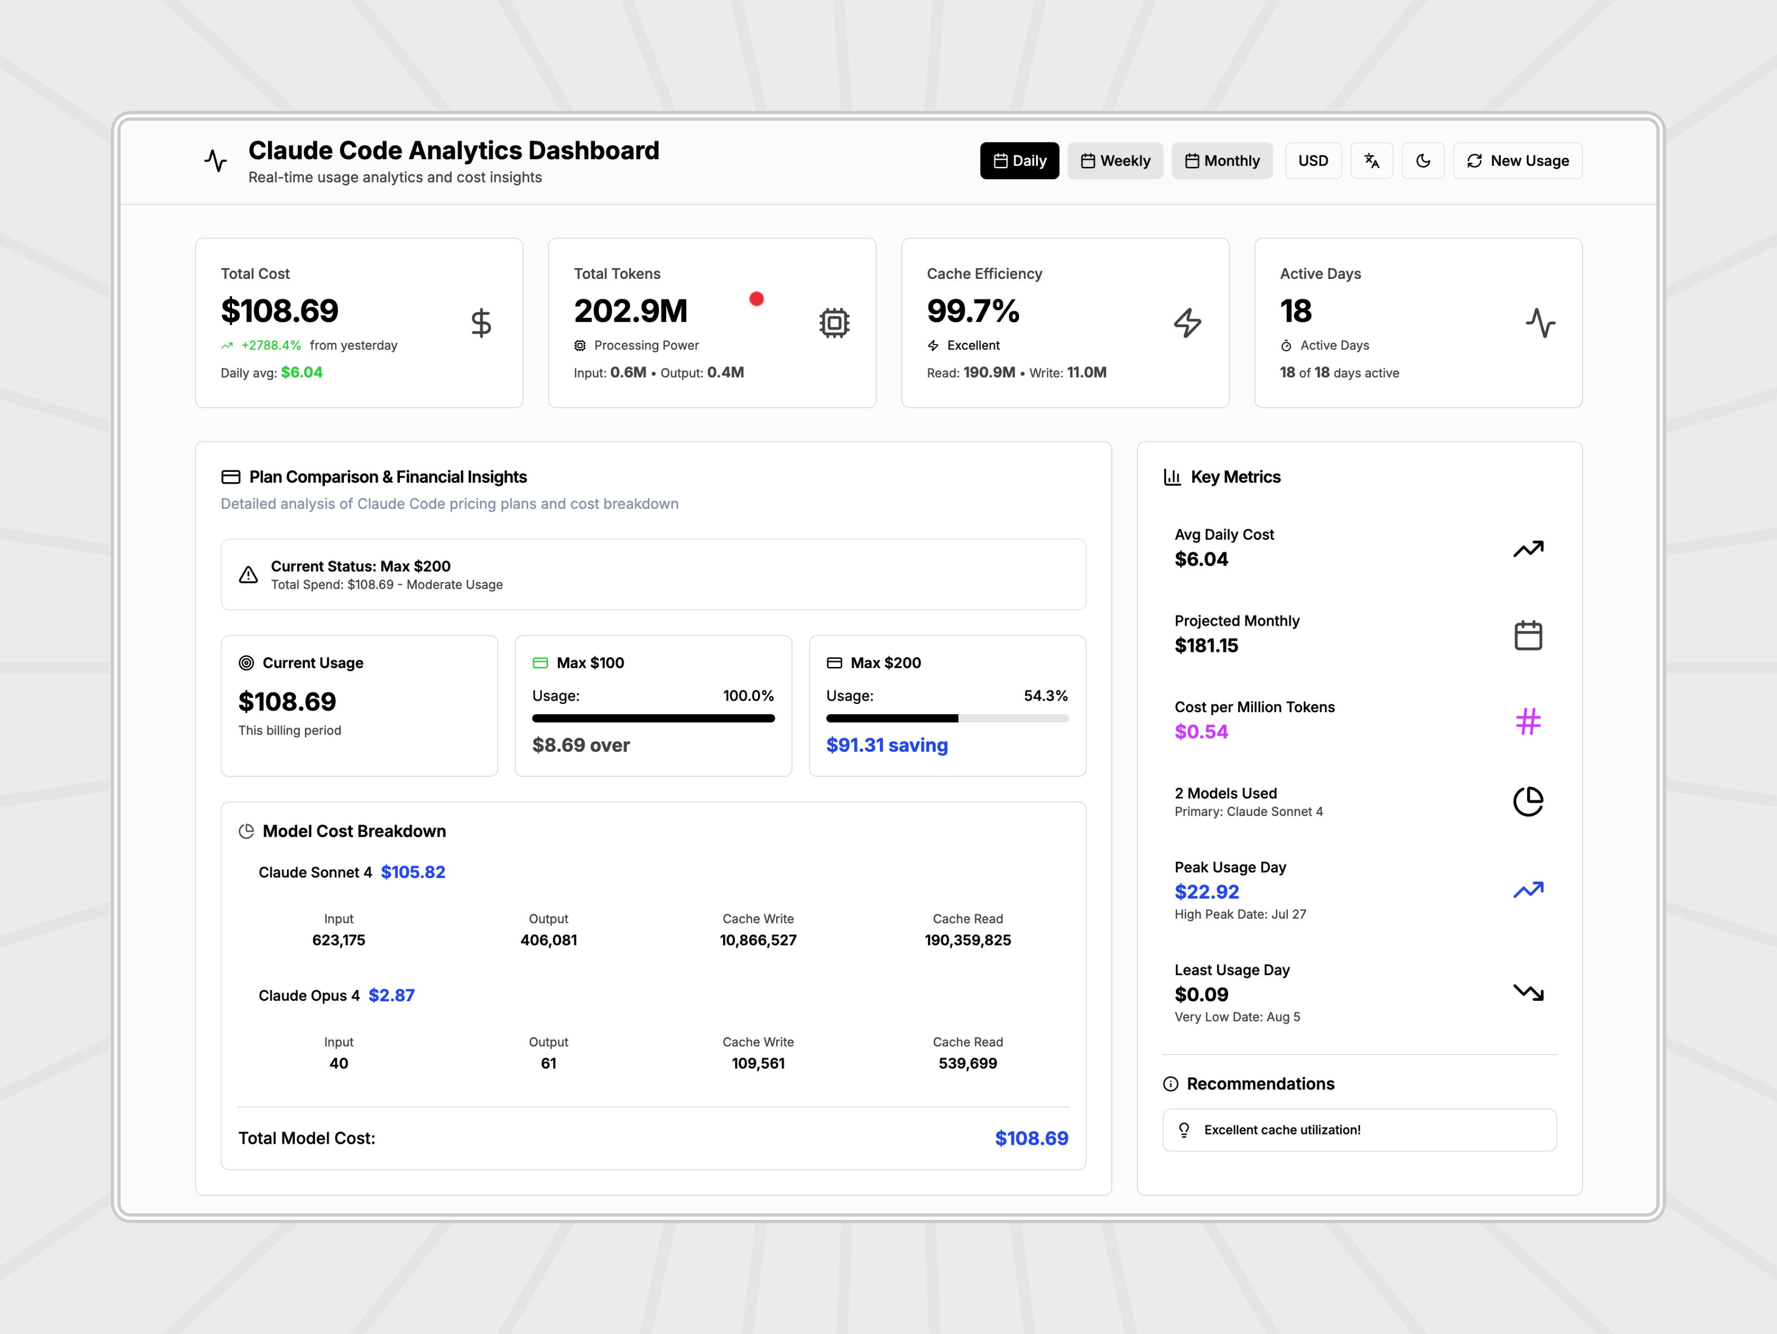Click the pie chart icon beside Model Cost Breakdown

[x=247, y=832]
